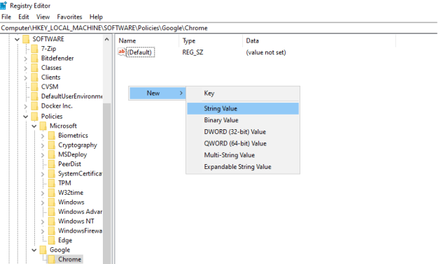This screenshot has width=441, height=264.
Task: Choose String Value from New submenu
Action: click(x=243, y=108)
